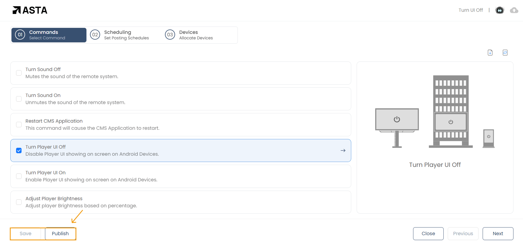The image size is (523, 248).
Task: Uncheck the Turn Player UI Off checkbox
Action: 19,150
